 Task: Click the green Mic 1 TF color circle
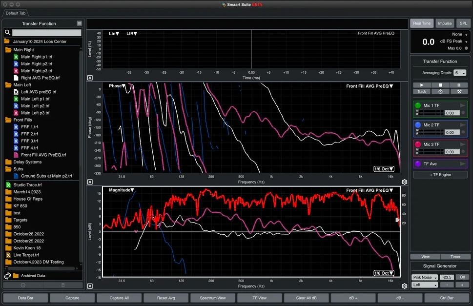418,105
